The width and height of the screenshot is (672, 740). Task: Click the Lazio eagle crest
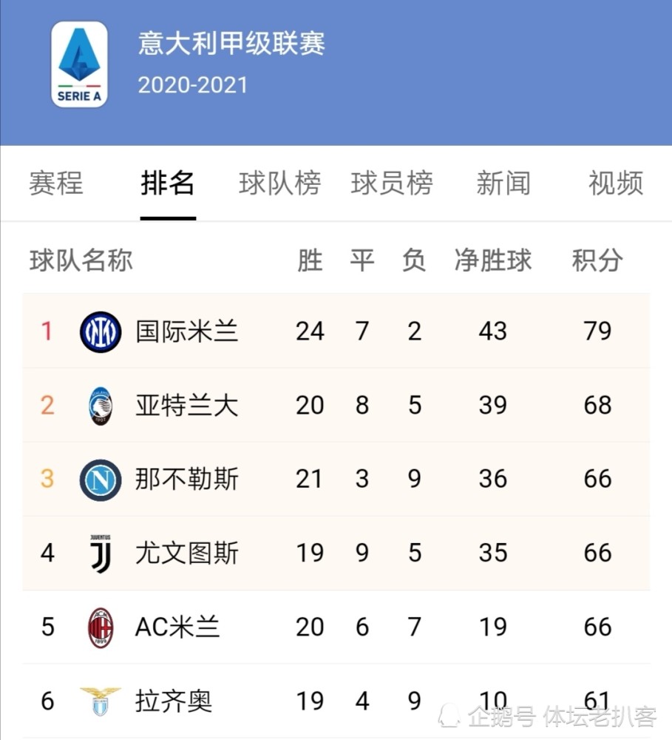click(x=101, y=702)
